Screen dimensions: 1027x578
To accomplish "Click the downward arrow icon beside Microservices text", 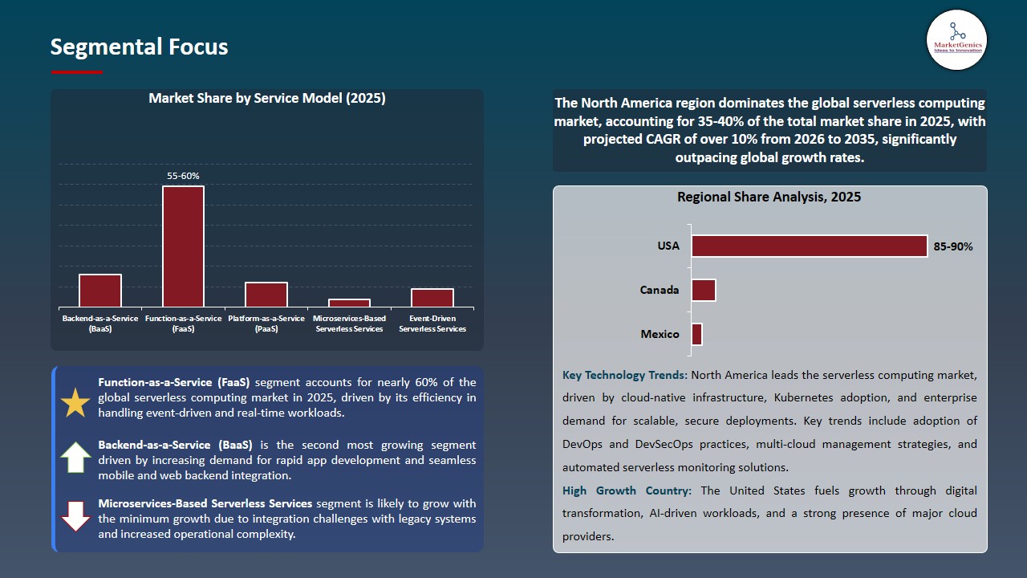I will [75, 517].
